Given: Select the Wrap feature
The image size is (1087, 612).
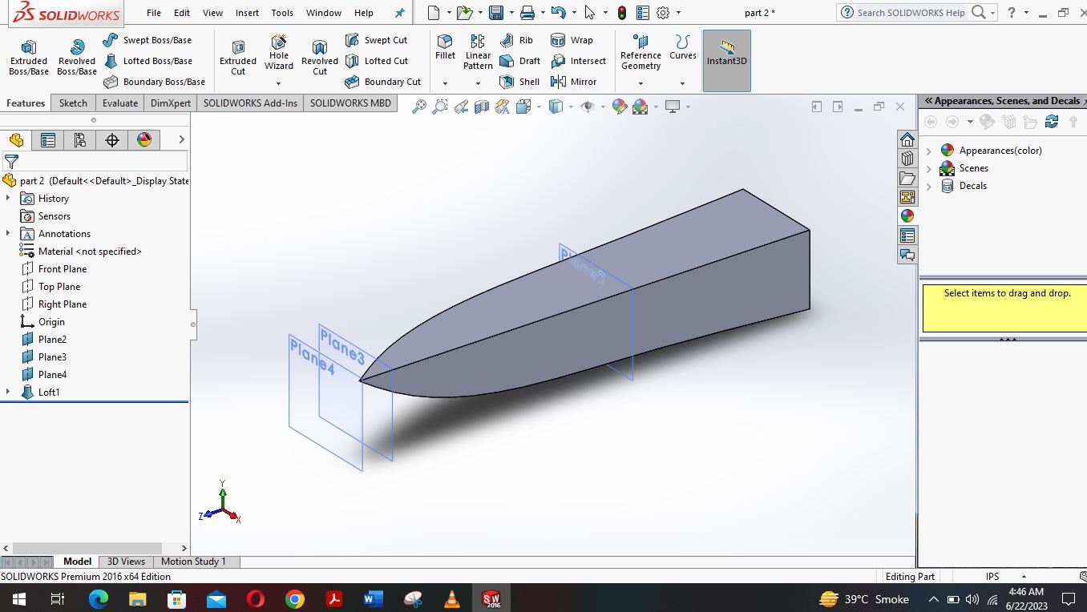Looking at the screenshot, I should click(x=572, y=40).
